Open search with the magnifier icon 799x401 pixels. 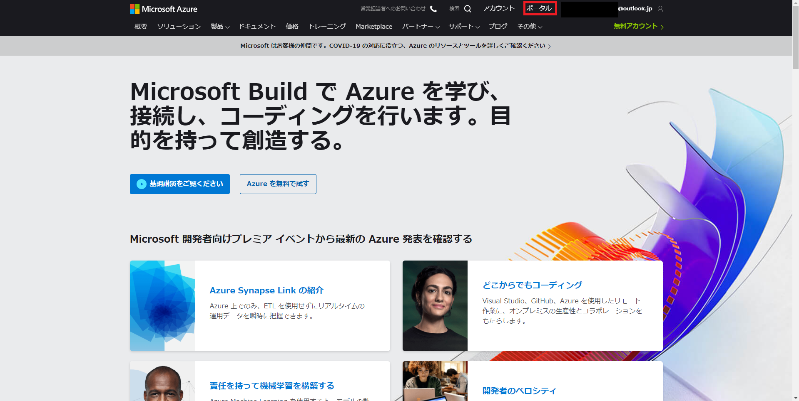point(468,9)
